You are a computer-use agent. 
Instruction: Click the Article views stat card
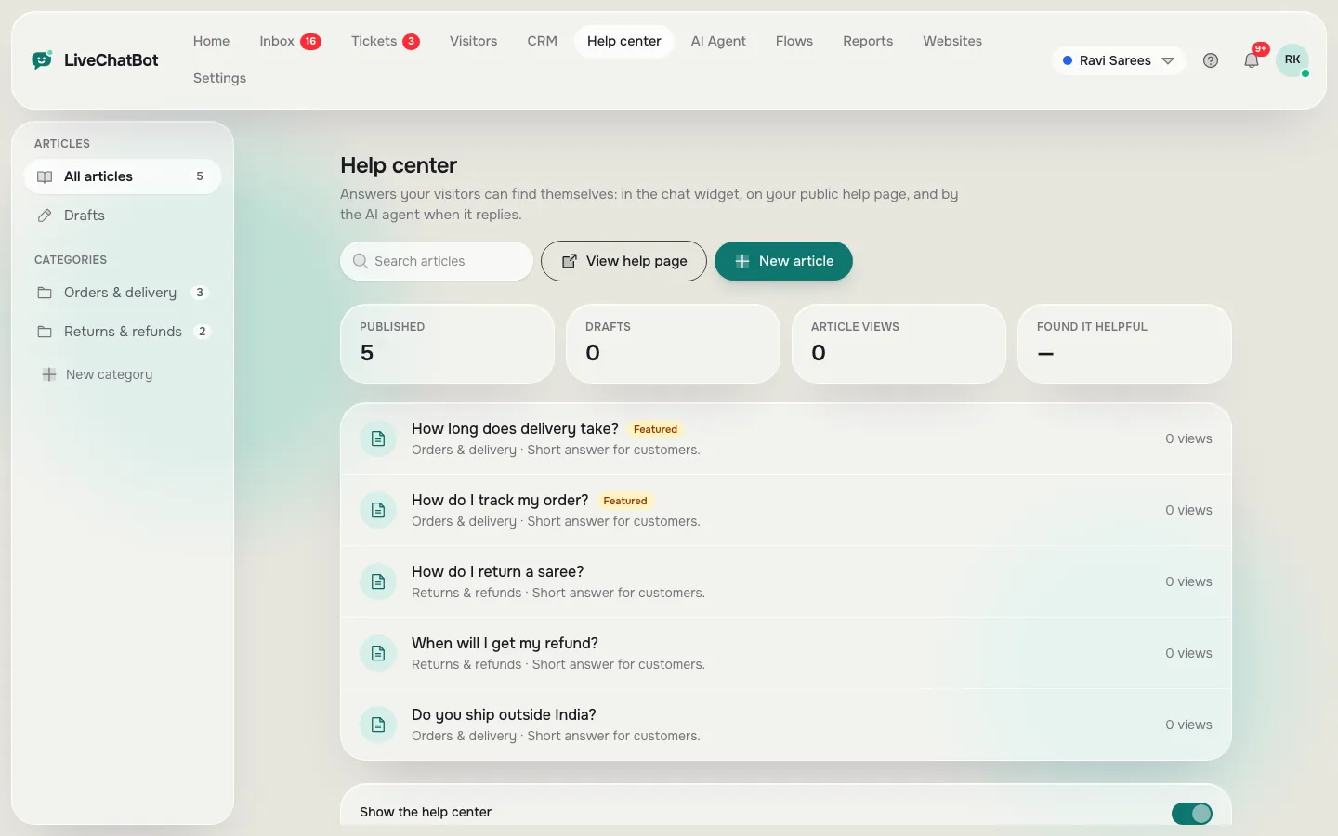point(899,344)
